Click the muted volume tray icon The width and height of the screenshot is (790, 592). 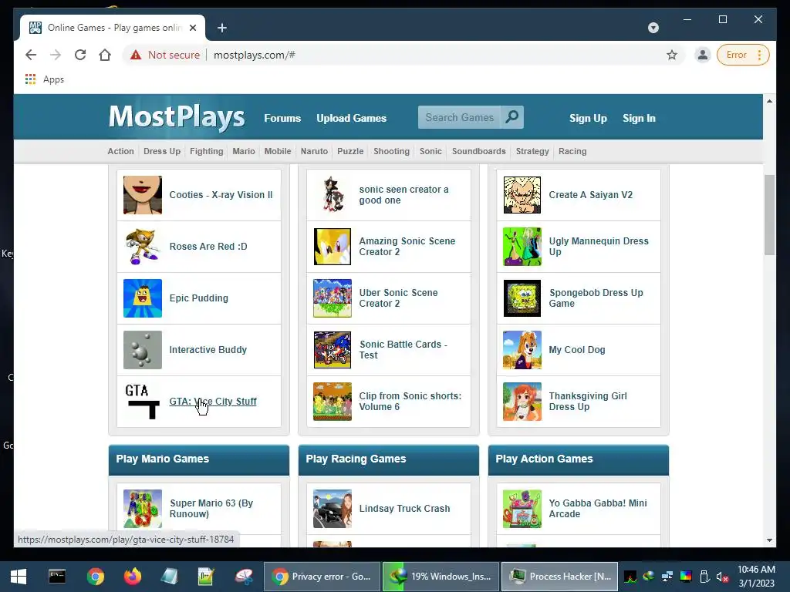722,577
